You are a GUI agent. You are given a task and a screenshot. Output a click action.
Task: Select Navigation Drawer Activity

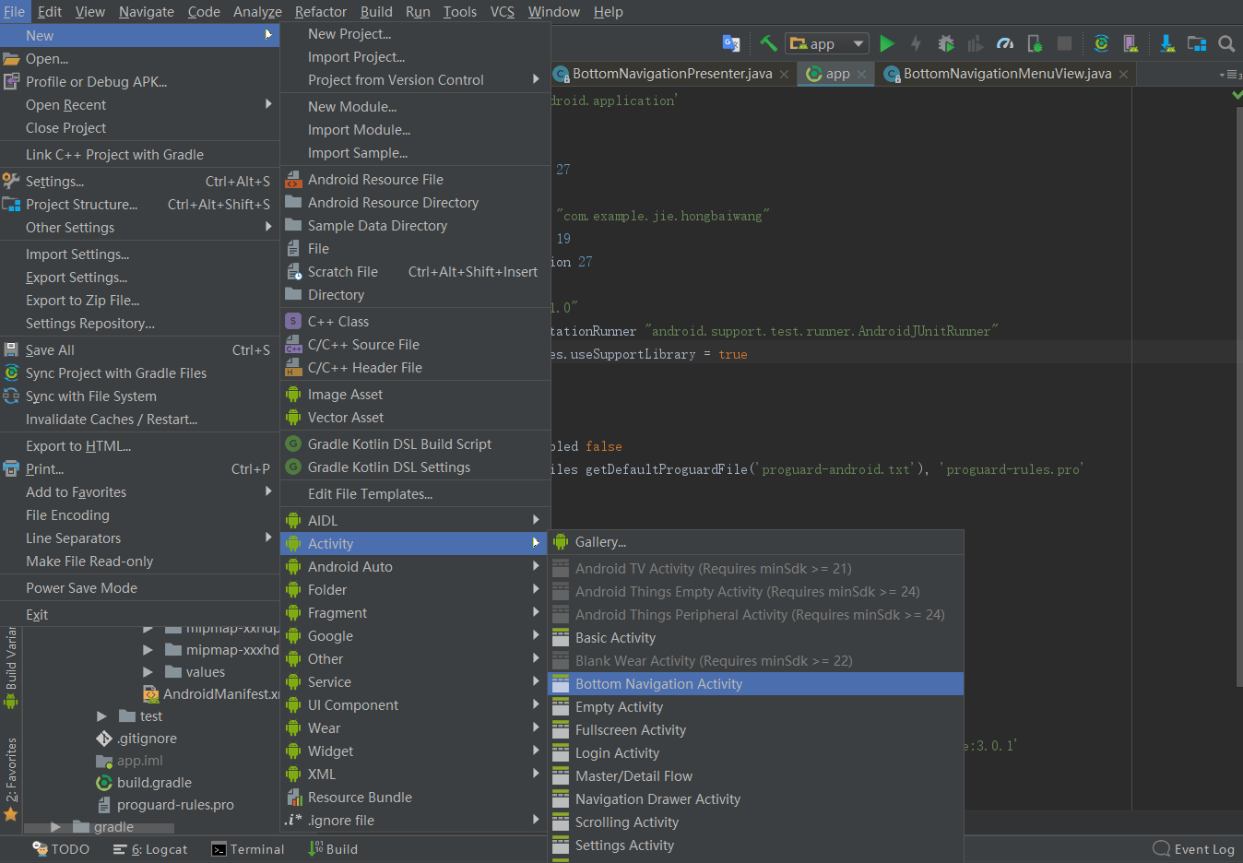(756, 799)
